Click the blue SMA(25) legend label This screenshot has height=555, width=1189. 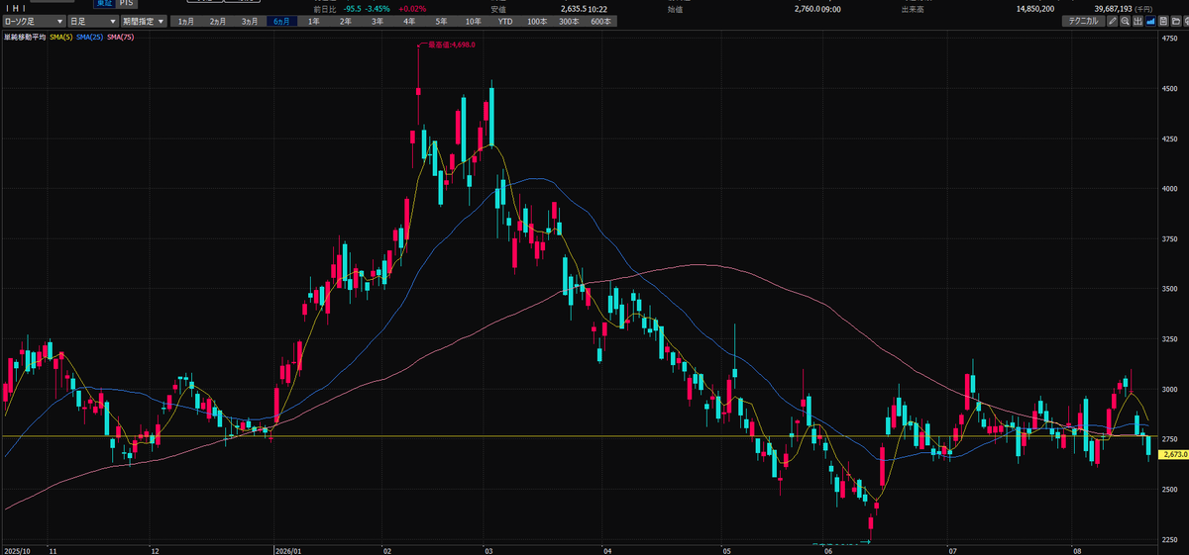(89, 37)
